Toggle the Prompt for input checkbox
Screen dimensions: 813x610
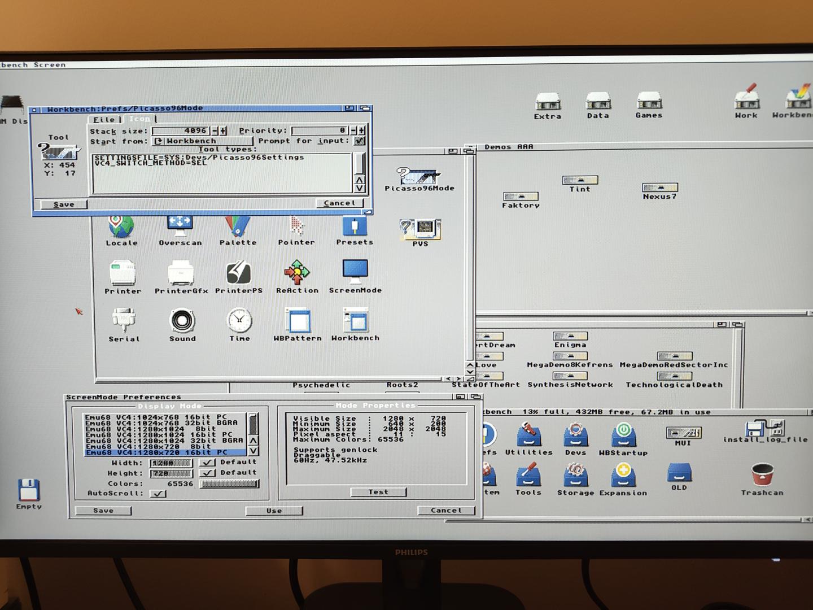point(359,141)
